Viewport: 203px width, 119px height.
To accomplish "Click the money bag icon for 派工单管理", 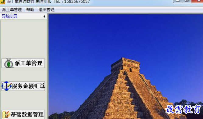I will pyautogui.click(x=9, y=63).
